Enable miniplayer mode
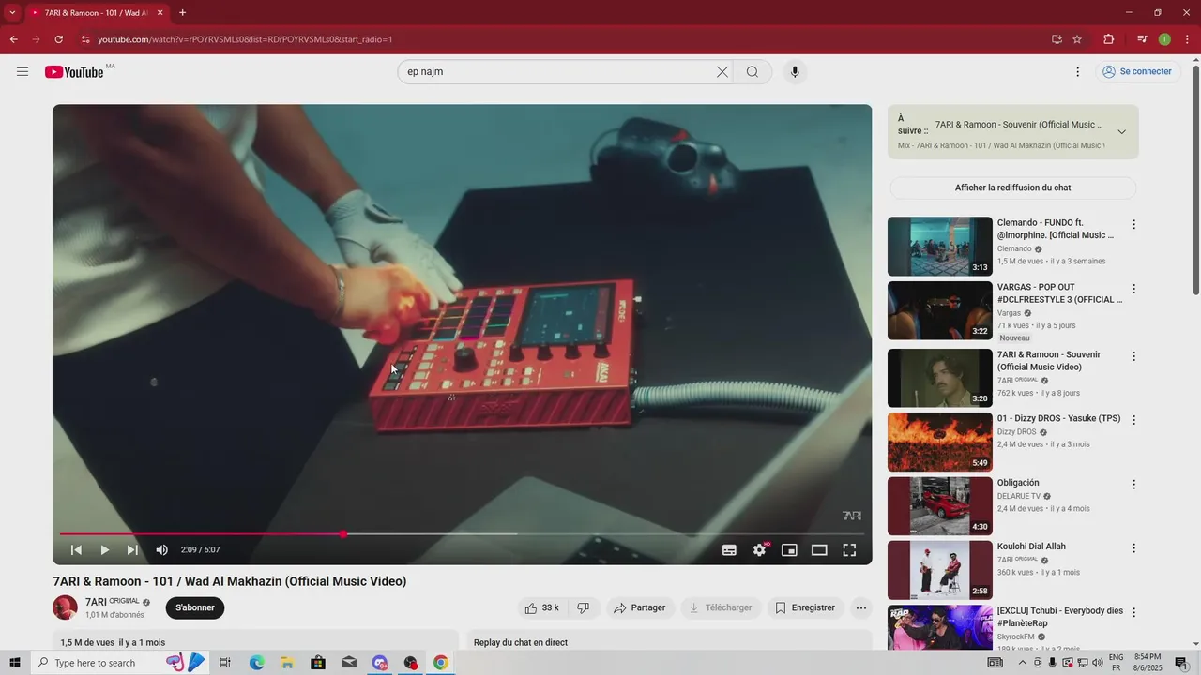Image resolution: width=1201 pixels, height=675 pixels. (x=789, y=550)
